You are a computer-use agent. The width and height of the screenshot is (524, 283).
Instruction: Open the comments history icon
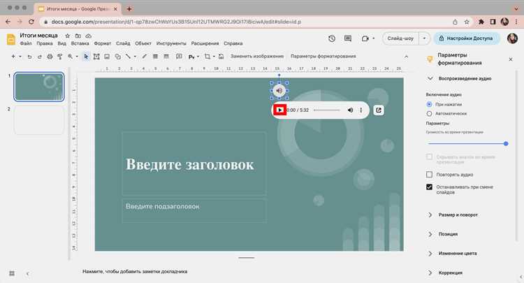coord(347,38)
